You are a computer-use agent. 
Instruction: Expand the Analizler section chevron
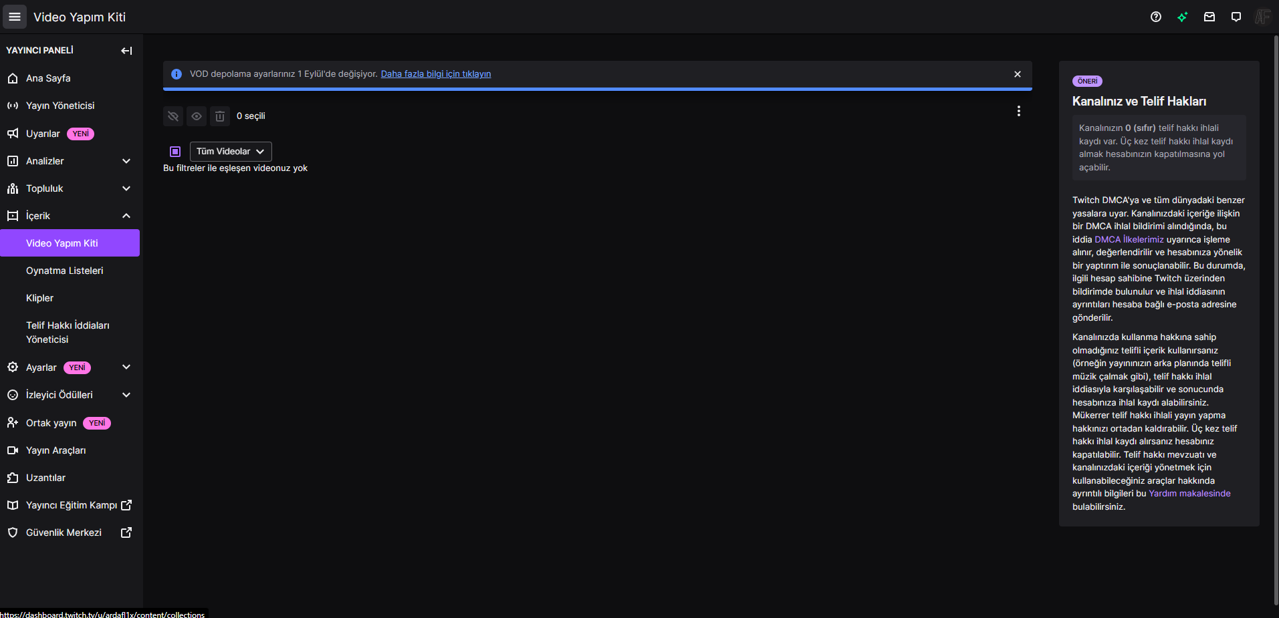(126, 161)
